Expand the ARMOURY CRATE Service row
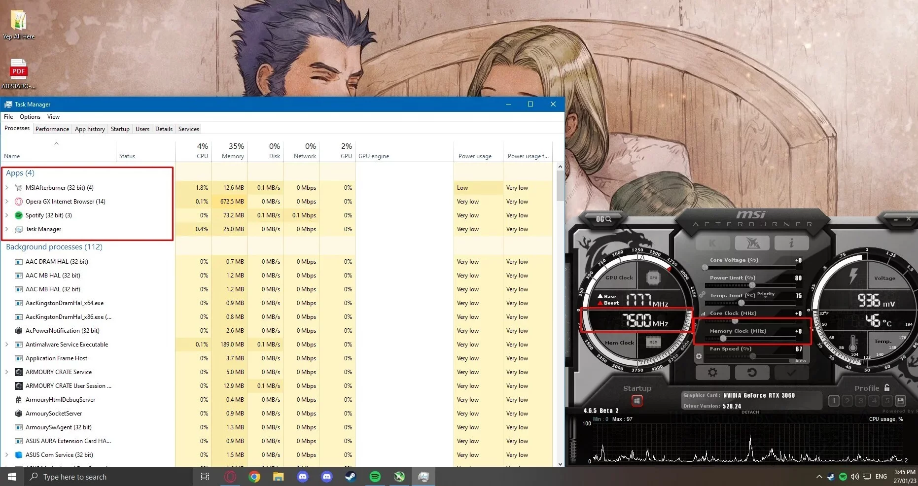 click(x=7, y=372)
